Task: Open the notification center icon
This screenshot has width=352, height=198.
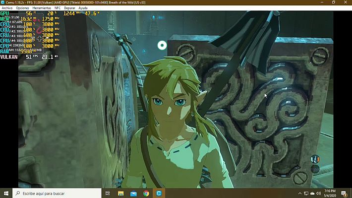Action: (x=344, y=193)
